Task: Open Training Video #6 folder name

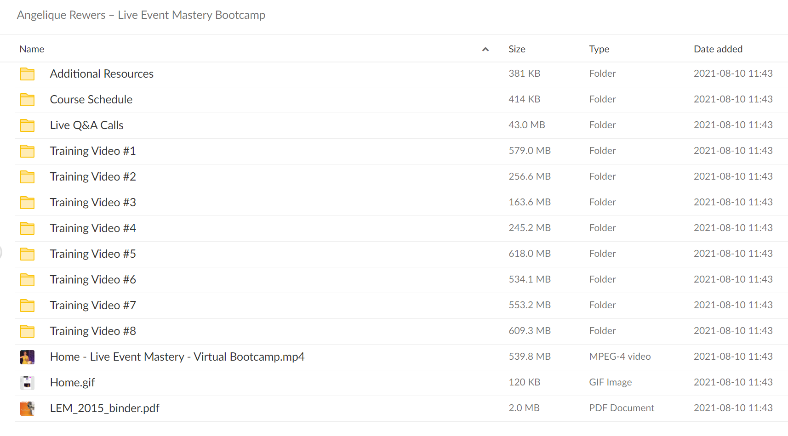Action: click(x=93, y=280)
